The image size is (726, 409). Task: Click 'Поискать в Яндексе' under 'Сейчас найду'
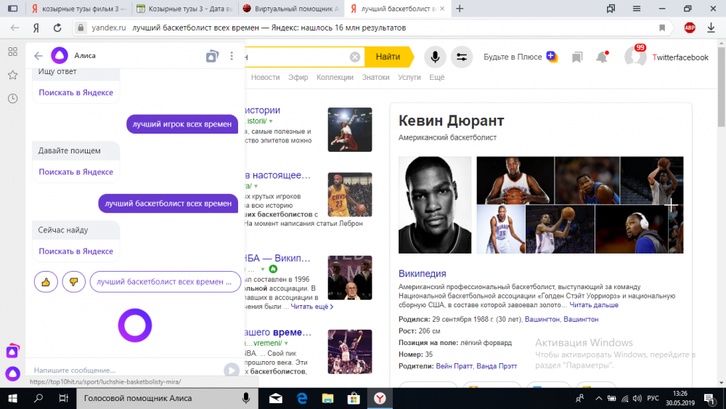tap(76, 251)
